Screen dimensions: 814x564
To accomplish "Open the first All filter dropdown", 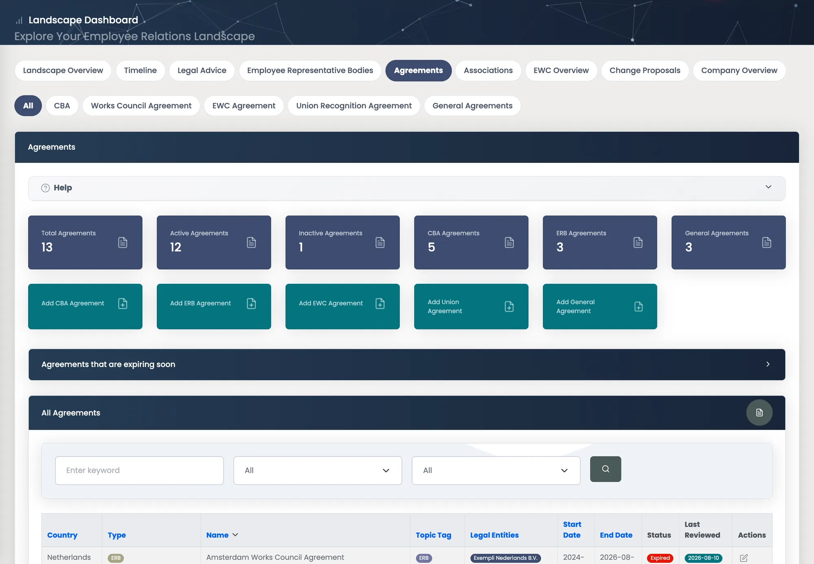I will tap(317, 470).
